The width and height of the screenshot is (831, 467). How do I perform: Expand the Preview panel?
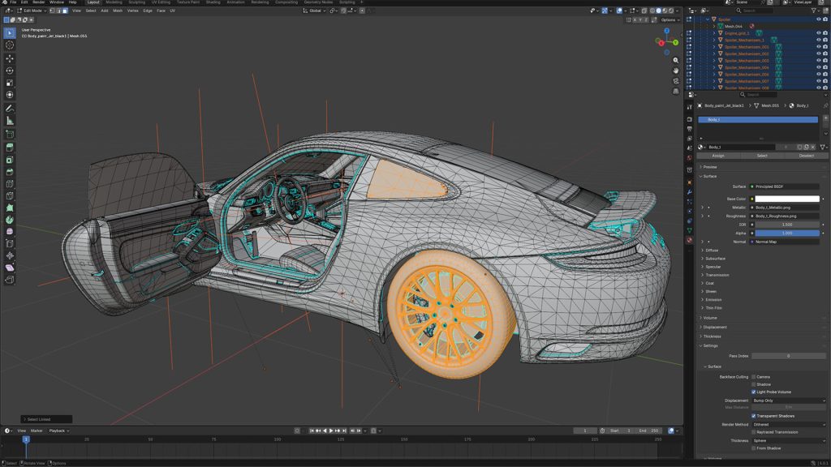click(708, 167)
